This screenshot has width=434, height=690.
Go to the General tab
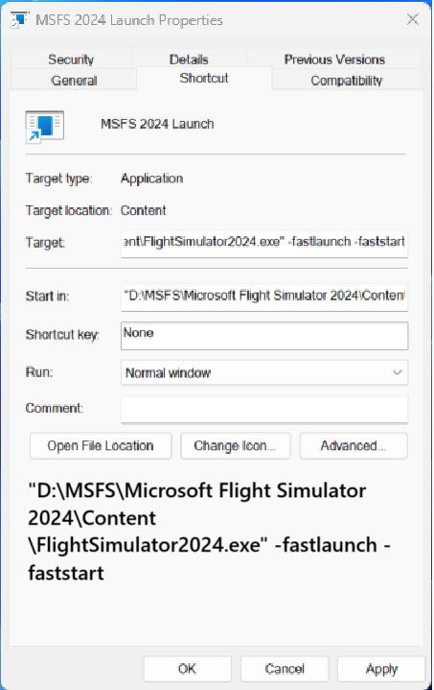[x=74, y=80]
